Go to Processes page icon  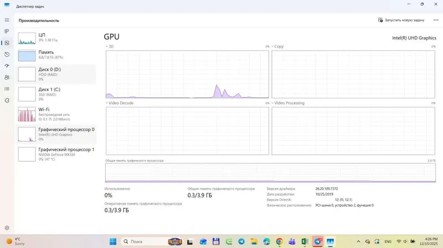click(x=7, y=31)
